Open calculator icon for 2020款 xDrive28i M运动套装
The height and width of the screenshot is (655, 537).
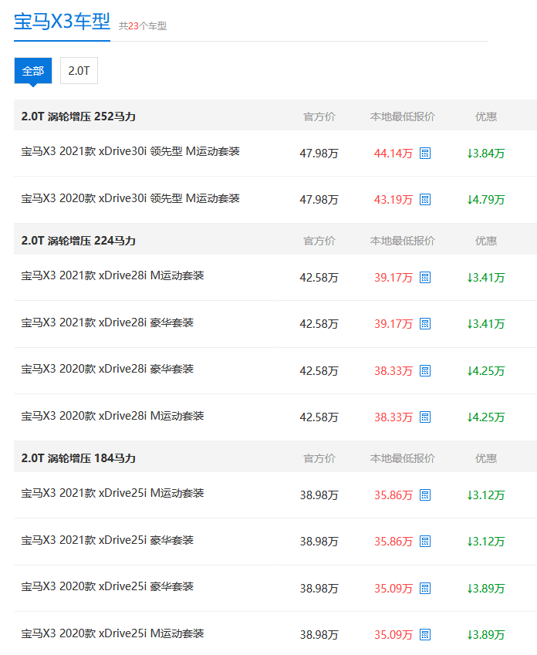(425, 417)
